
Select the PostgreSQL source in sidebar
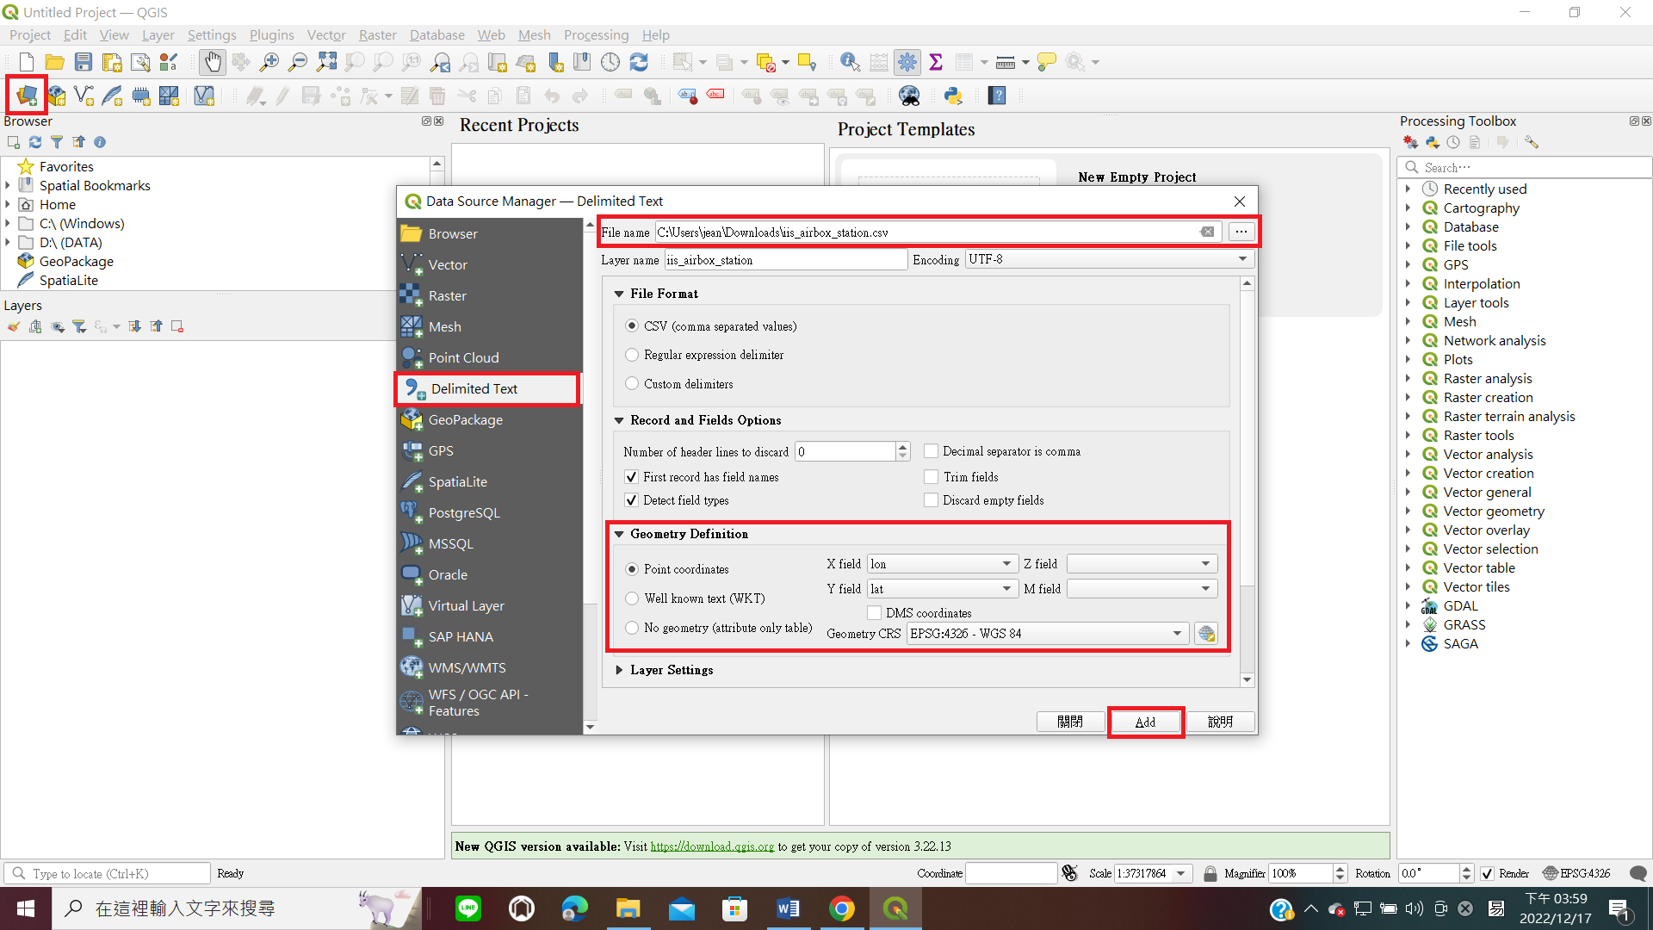pos(463,513)
